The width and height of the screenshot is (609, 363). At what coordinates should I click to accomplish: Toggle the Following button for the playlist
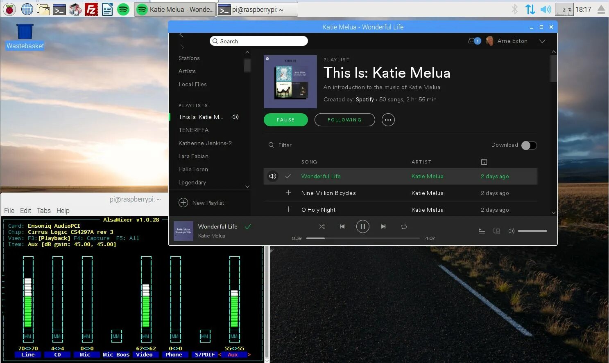click(x=344, y=120)
